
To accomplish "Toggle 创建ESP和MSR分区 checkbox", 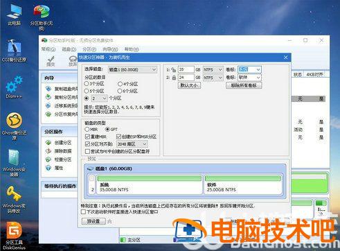I will click(119, 137).
